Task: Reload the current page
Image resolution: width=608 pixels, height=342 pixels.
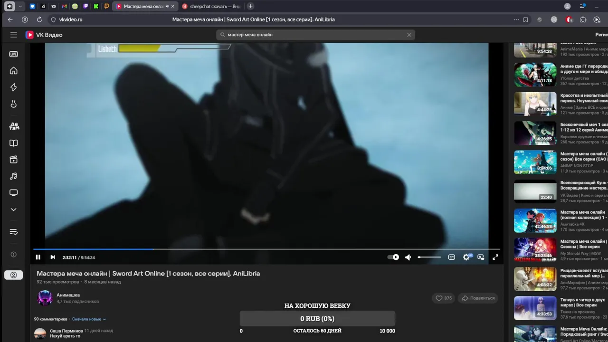Action: pyautogui.click(x=39, y=19)
